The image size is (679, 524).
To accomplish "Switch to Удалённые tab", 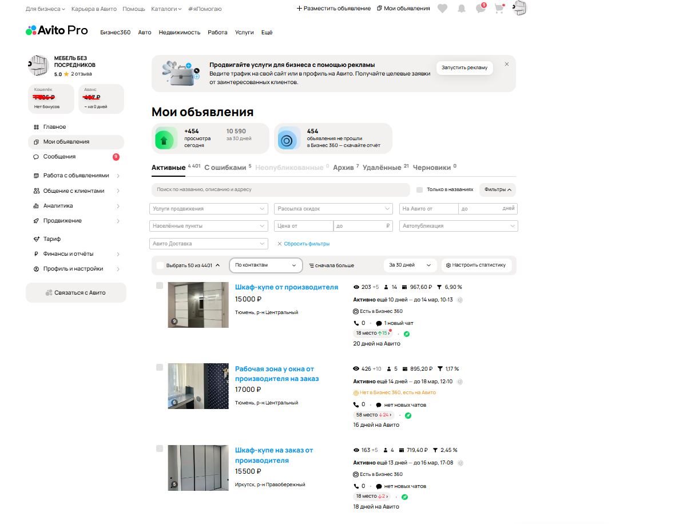I will click(382, 168).
